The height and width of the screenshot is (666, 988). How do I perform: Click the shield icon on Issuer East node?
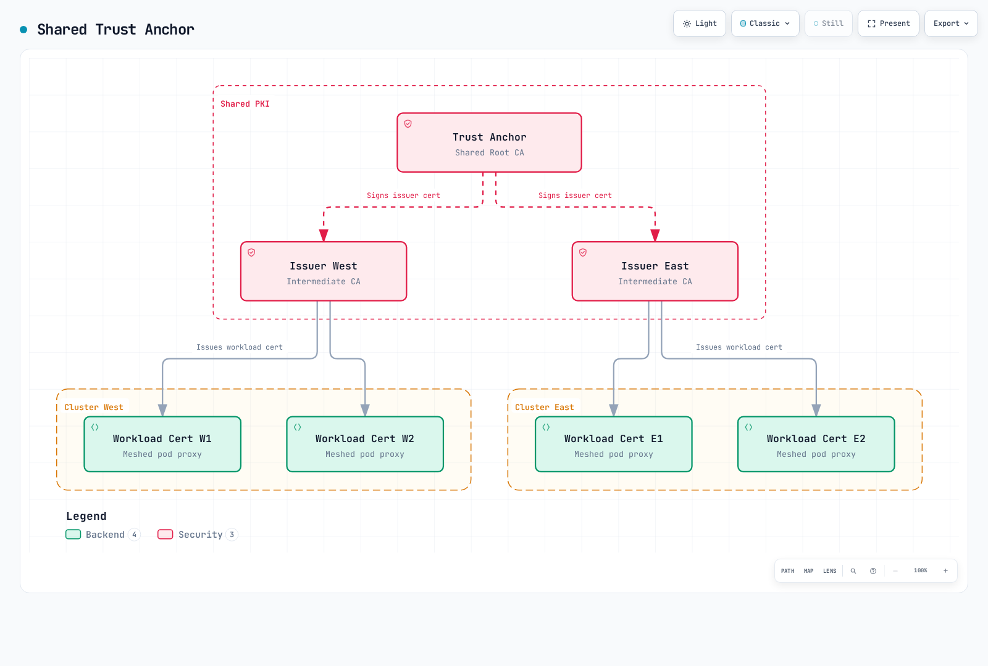click(x=583, y=253)
